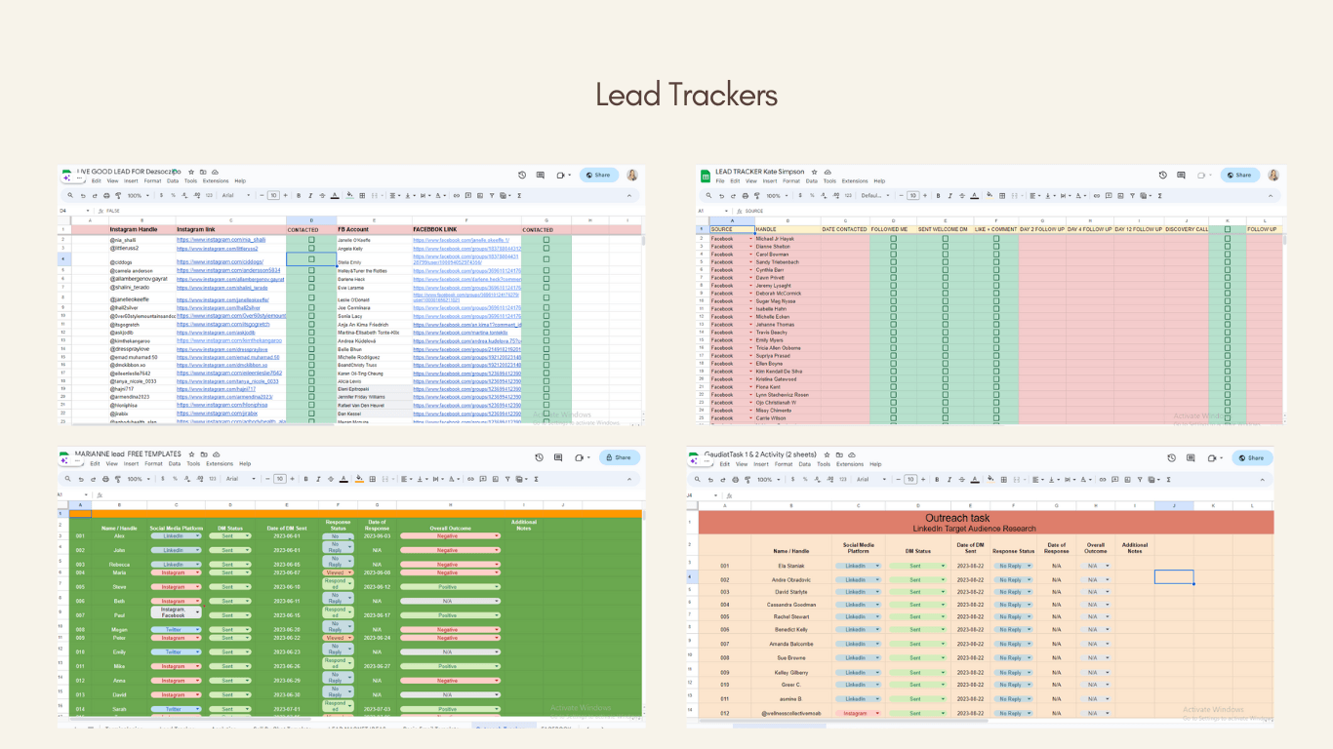Click the filter icon in the LEAD TRACKER Kate Simpson toolbar

tap(1132, 195)
